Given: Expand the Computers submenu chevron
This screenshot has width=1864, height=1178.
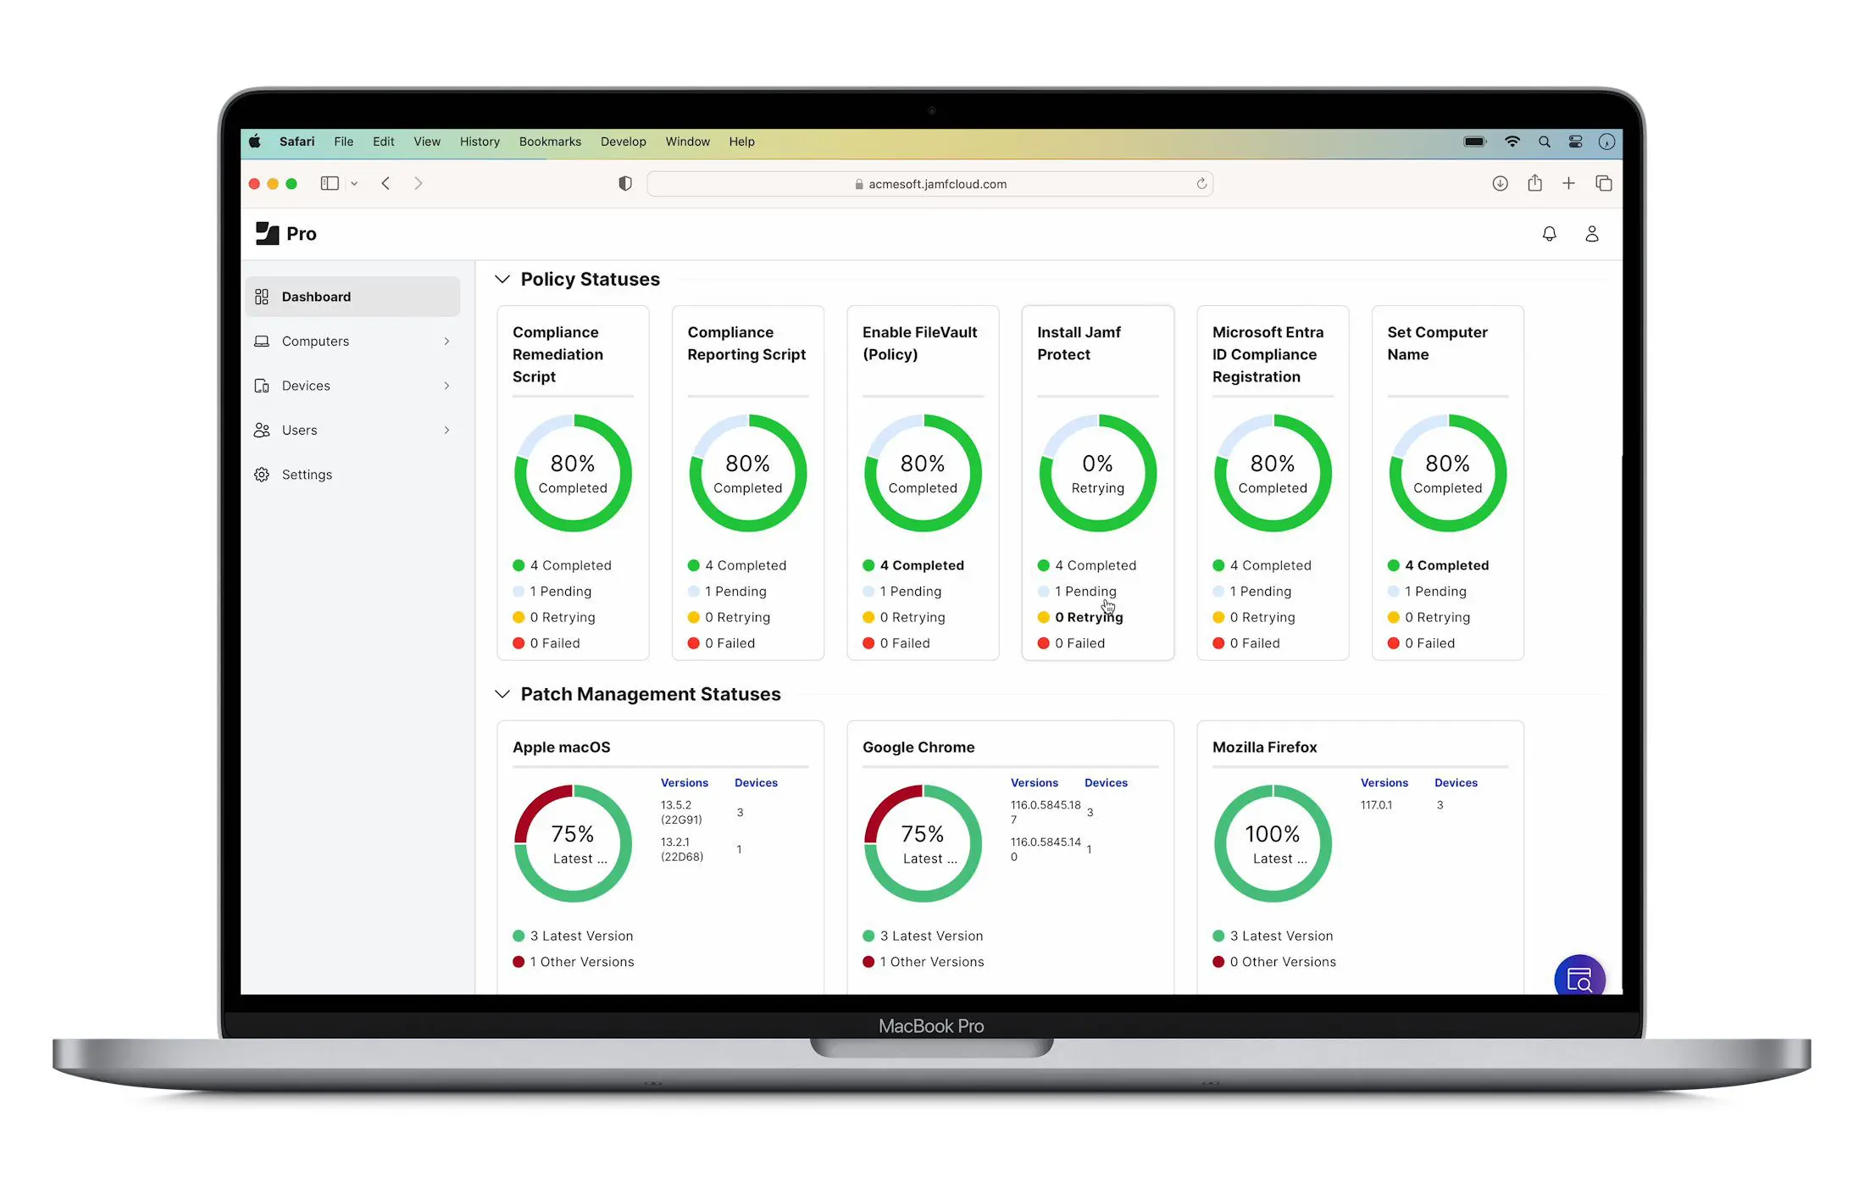Looking at the screenshot, I should [447, 341].
